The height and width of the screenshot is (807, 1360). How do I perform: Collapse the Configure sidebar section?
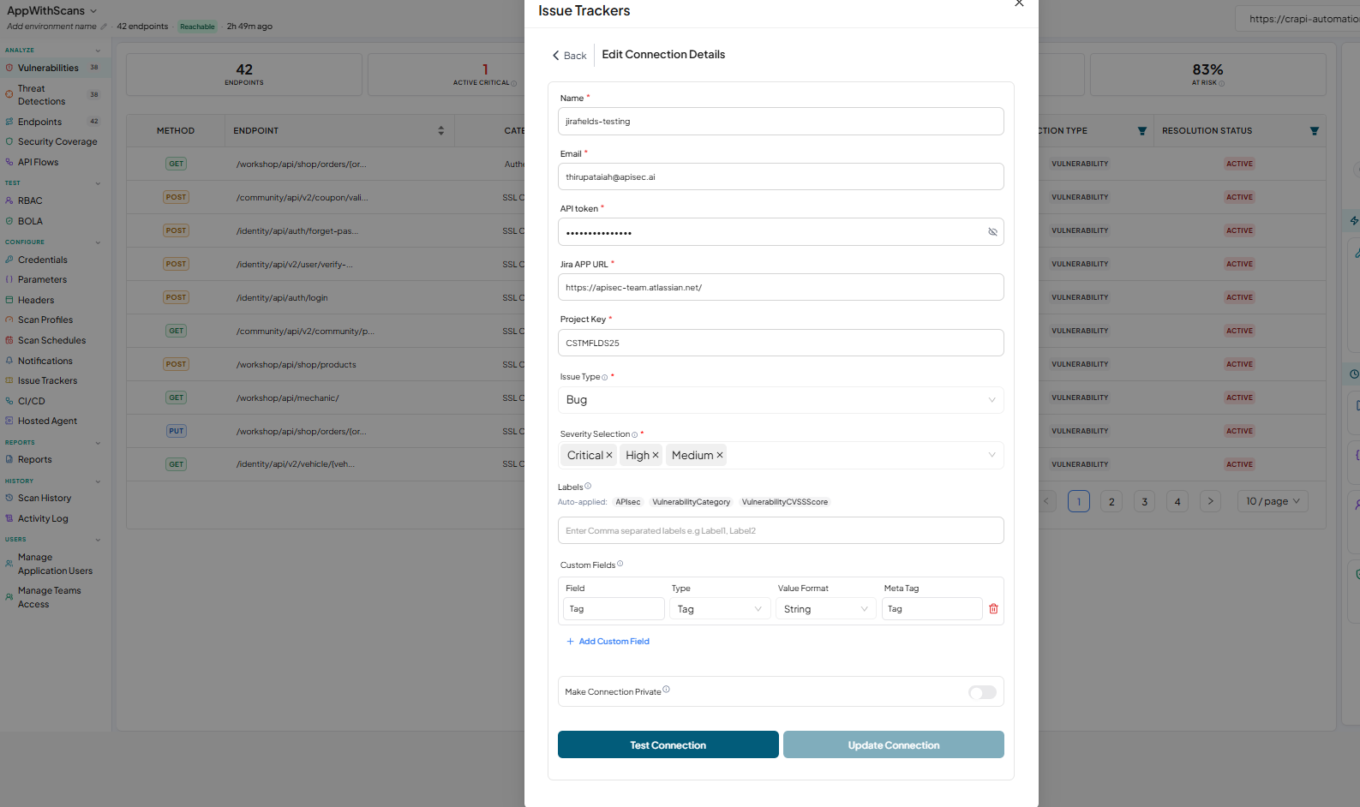[x=98, y=242]
